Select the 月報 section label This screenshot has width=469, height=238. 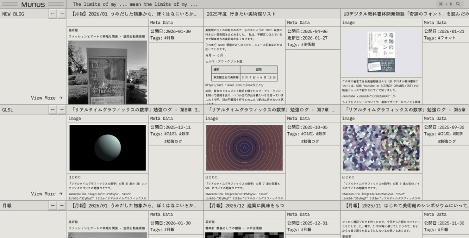pyautogui.click(x=8, y=206)
